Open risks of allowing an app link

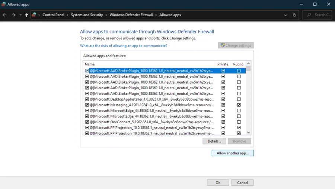(x=124, y=46)
